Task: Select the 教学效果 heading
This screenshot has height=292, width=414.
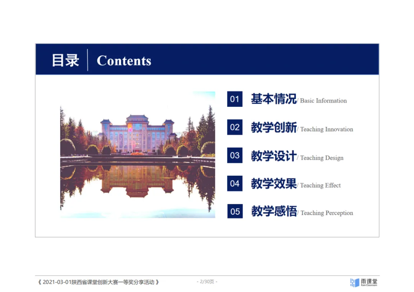Action: (x=274, y=183)
